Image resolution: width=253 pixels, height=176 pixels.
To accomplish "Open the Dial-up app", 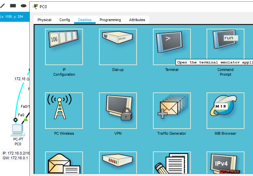I will (118, 47).
